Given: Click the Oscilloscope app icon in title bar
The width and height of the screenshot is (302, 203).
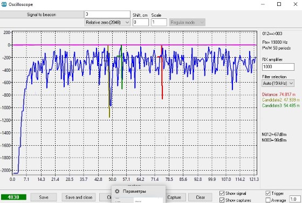Looking at the screenshot, I should [4, 4].
